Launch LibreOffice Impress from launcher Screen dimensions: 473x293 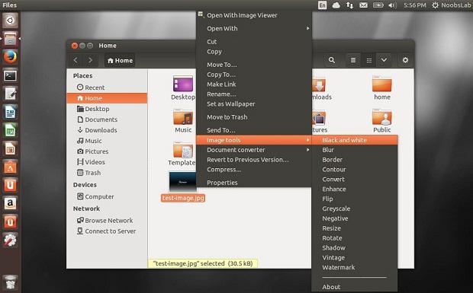click(10, 149)
